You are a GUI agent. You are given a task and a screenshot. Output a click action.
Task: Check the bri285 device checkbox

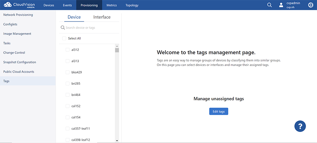pos(68,84)
